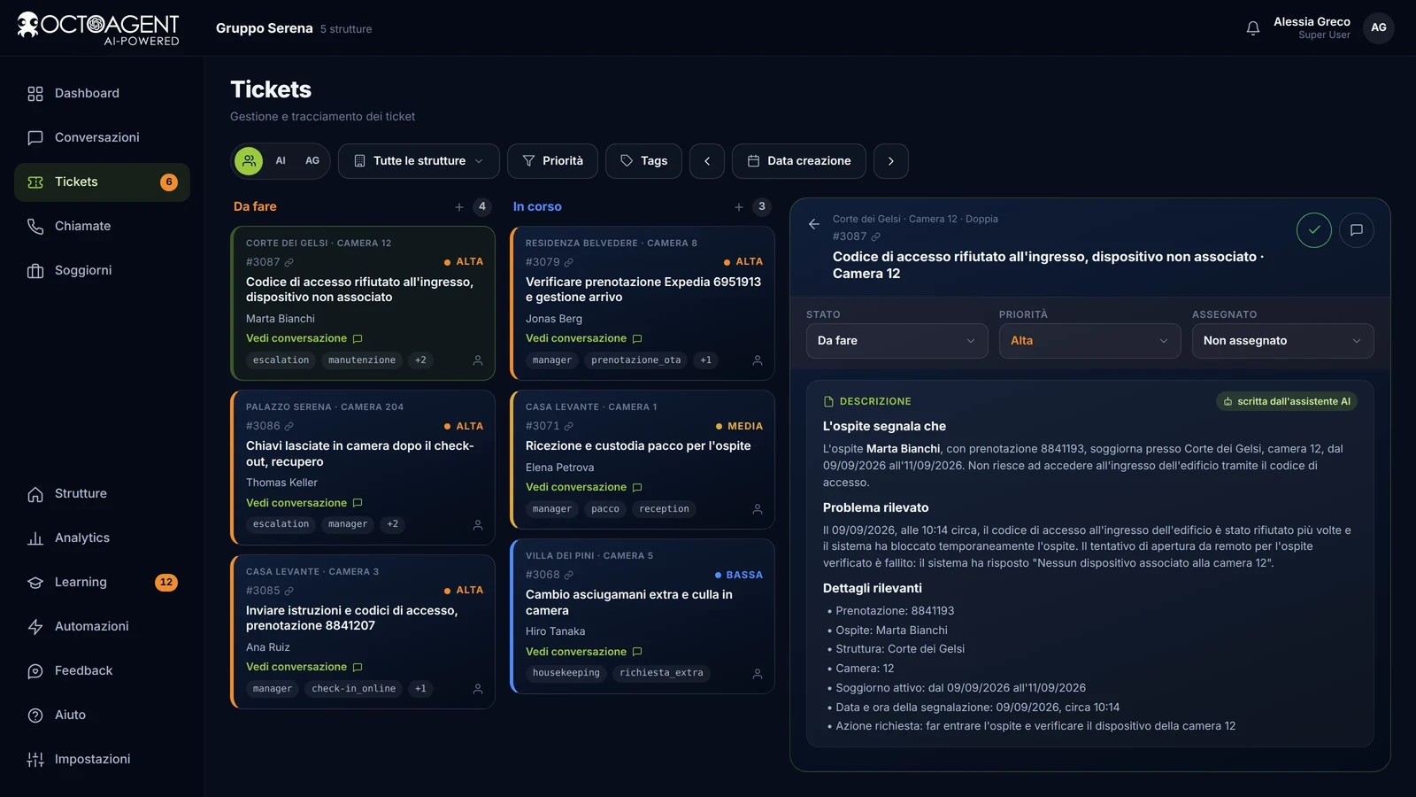Open the ticket detail conversation icon
Screen dimensions: 1416x797
pyautogui.click(x=1357, y=230)
